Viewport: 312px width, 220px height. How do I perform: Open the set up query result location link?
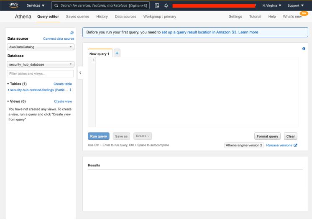(x=199, y=32)
